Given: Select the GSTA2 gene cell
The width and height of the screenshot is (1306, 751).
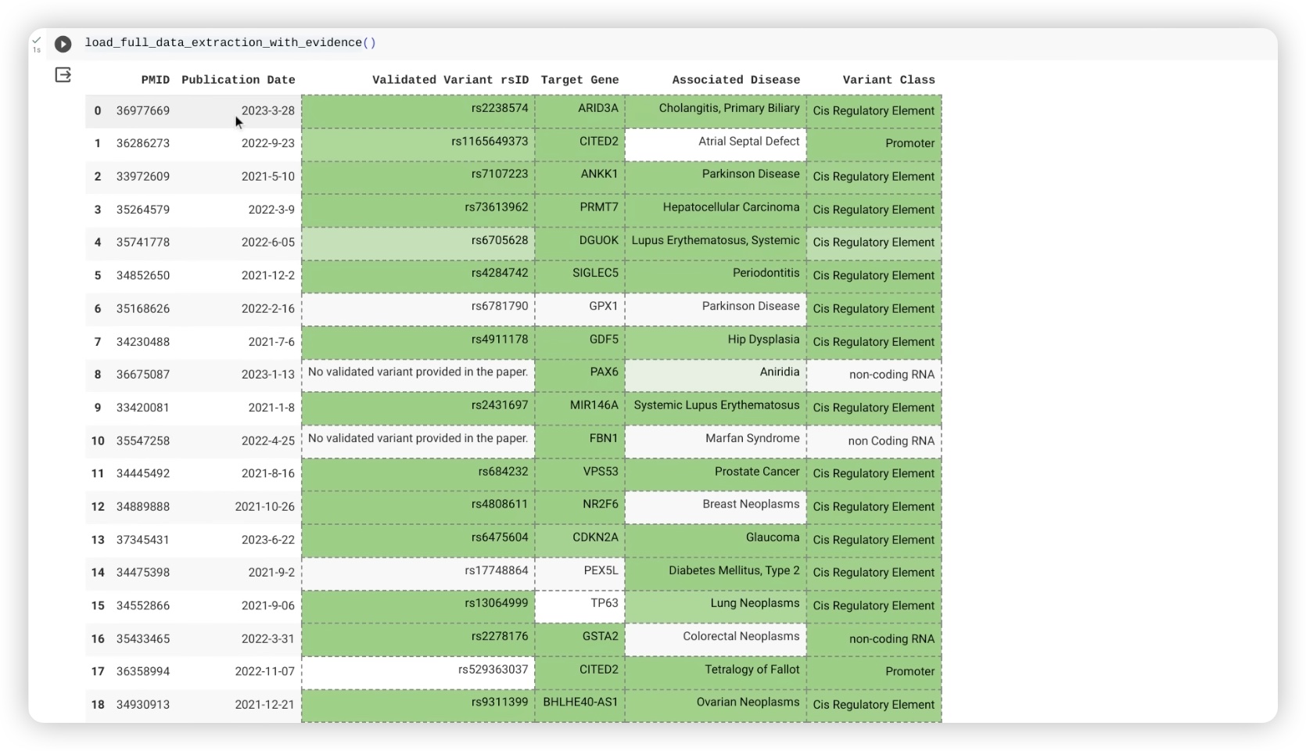Looking at the screenshot, I should click(x=580, y=639).
